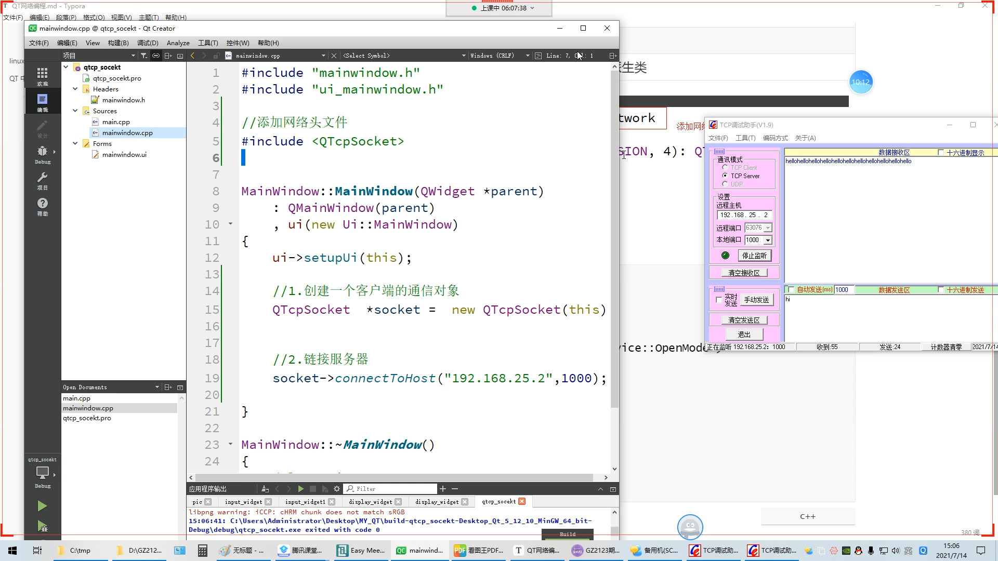Switch to Edit (编辑) mode in sidebar

(x=43, y=102)
